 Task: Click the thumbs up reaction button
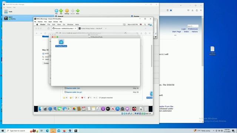click(65, 98)
